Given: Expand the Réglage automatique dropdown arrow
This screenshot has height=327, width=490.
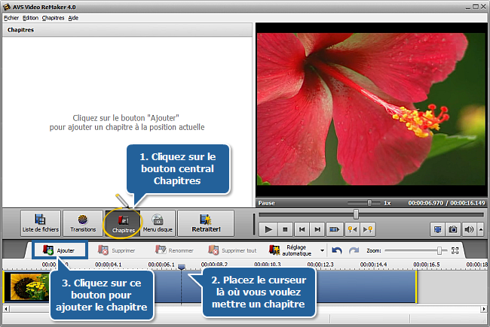Looking at the screenshot, I should point(323,250).
